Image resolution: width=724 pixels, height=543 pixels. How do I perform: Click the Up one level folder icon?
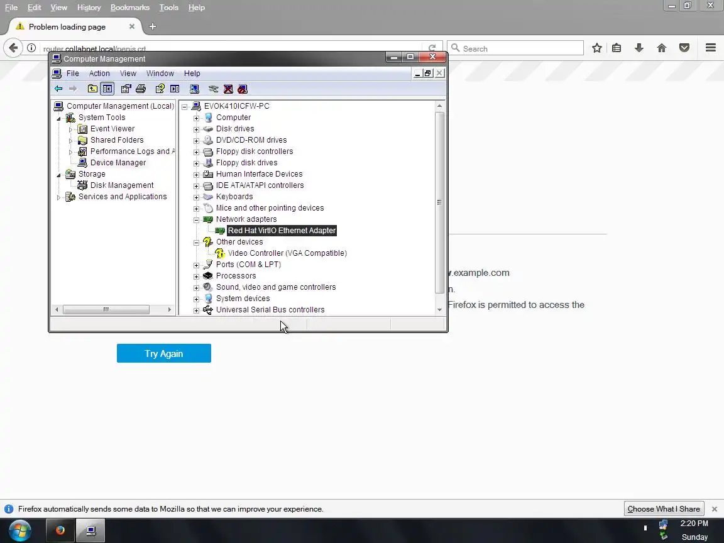tap(92, 89)
